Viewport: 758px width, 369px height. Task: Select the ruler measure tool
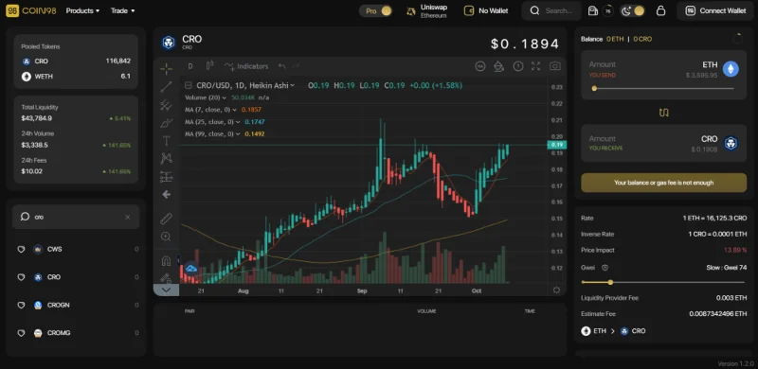[x=167, y=219]
